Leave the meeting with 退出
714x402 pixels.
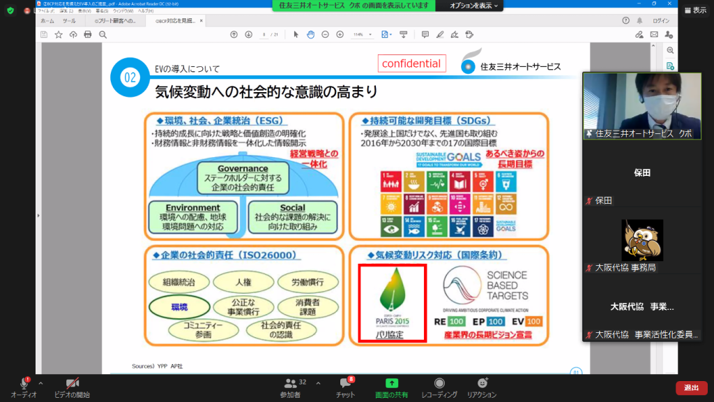(691, 388)
